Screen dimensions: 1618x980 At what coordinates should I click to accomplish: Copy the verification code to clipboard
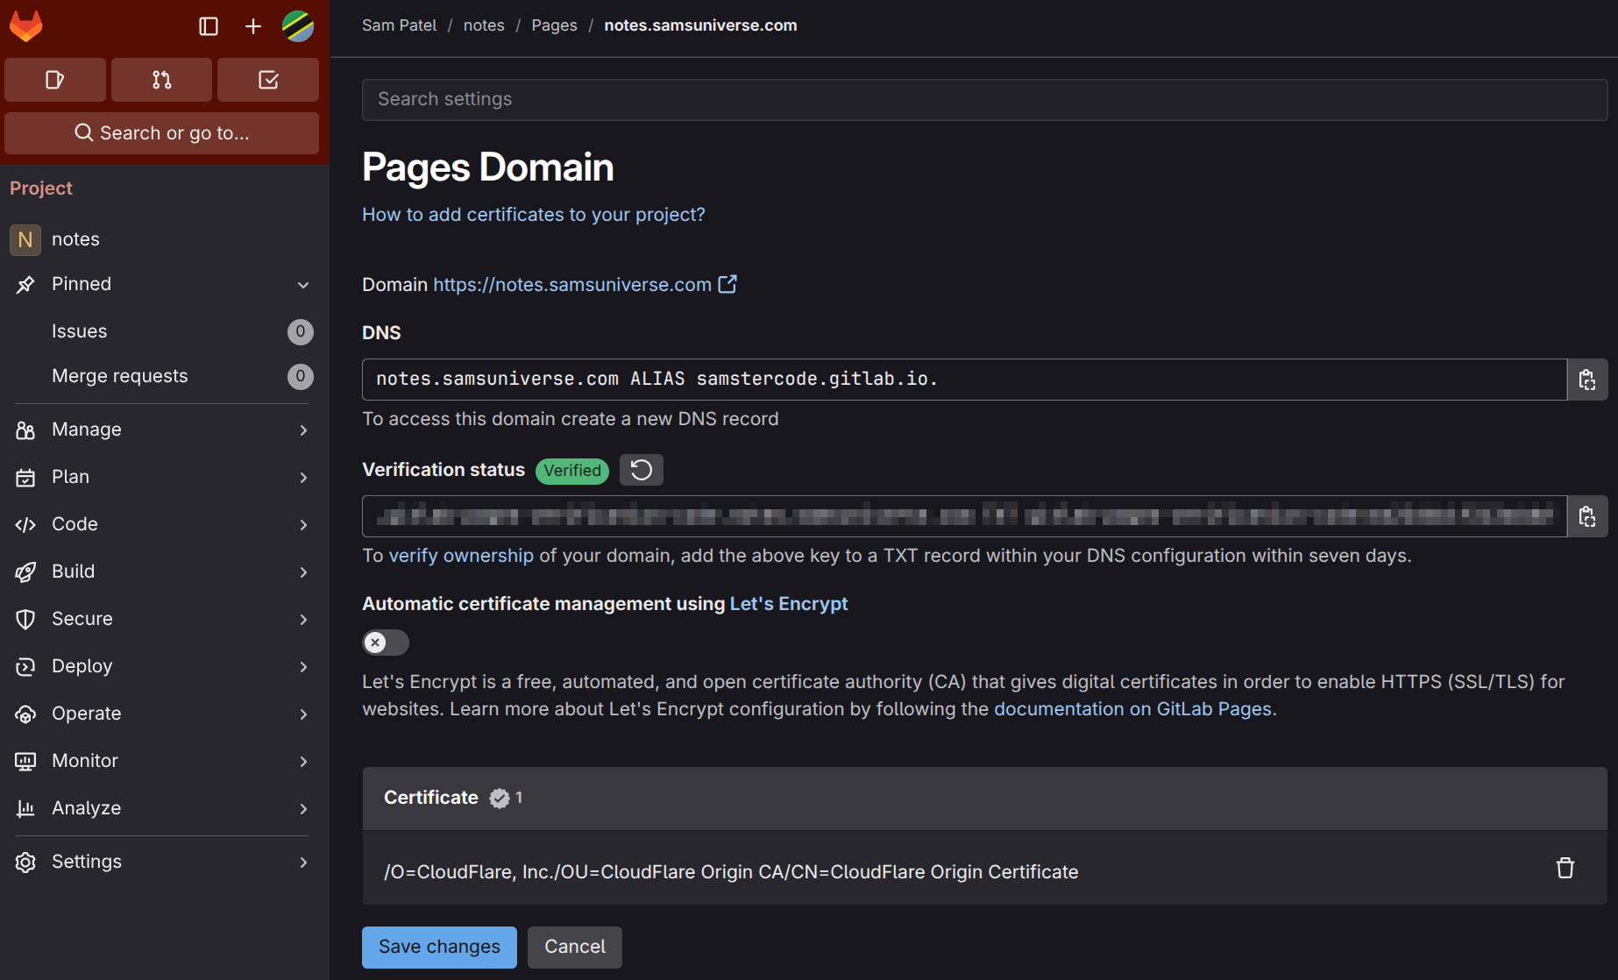click(x=1587, y=516)
